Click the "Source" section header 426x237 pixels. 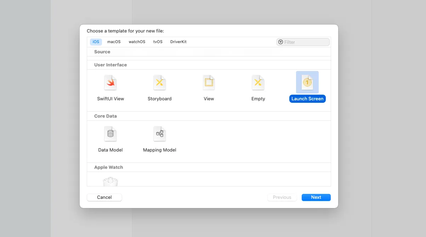coord(102,52)
